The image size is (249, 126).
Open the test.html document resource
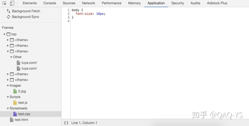[x=21, y=120]
